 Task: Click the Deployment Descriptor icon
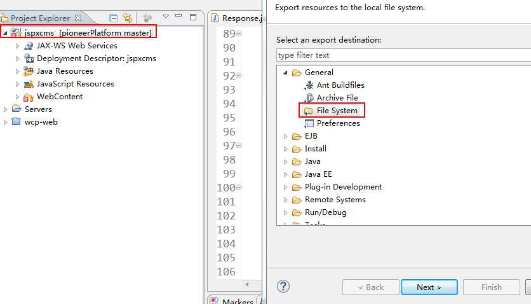pos(29,59)
